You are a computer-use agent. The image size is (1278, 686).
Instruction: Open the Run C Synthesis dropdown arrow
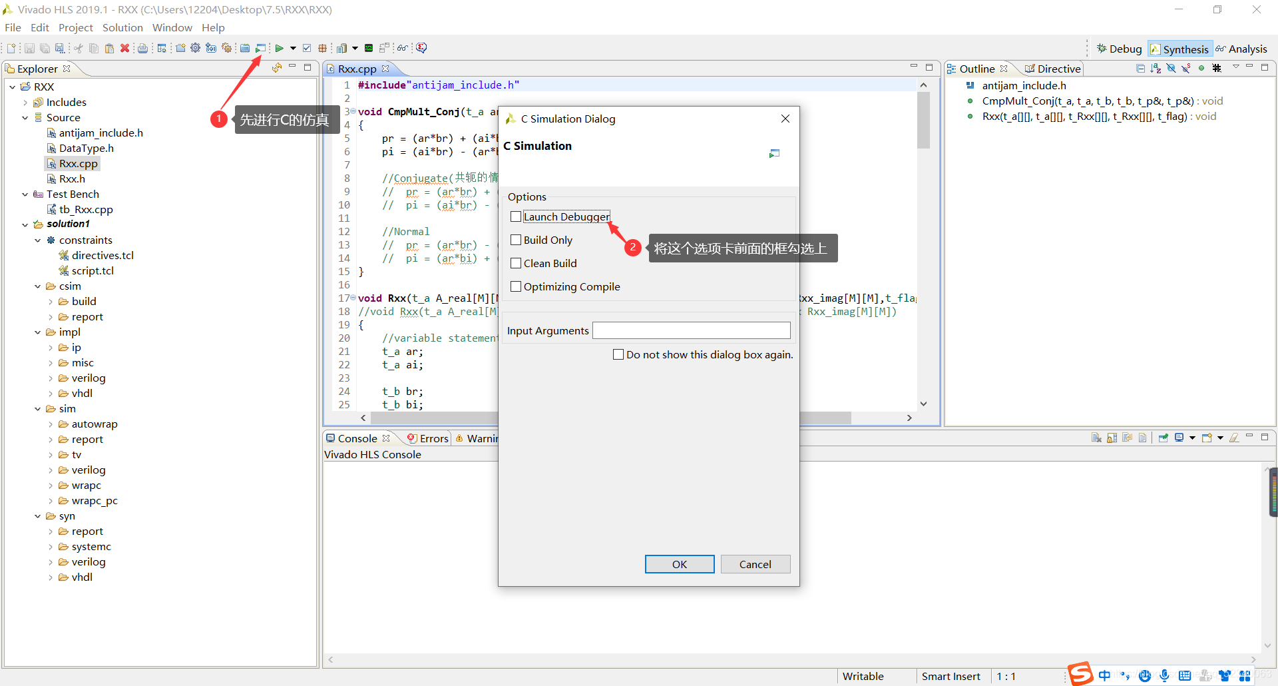(293, 48)
